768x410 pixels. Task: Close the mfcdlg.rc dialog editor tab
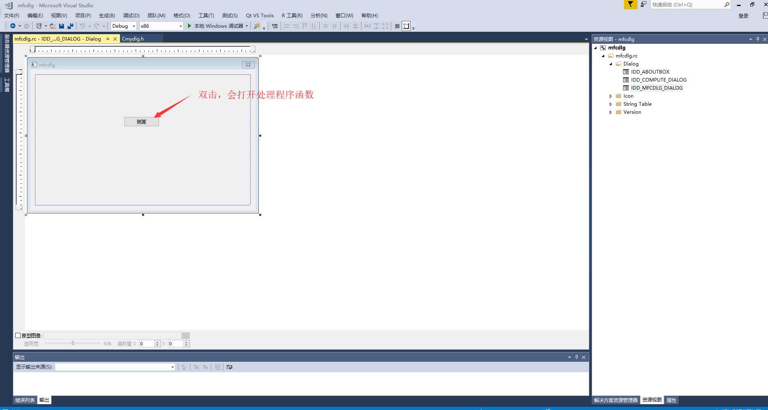click(115, 39)
